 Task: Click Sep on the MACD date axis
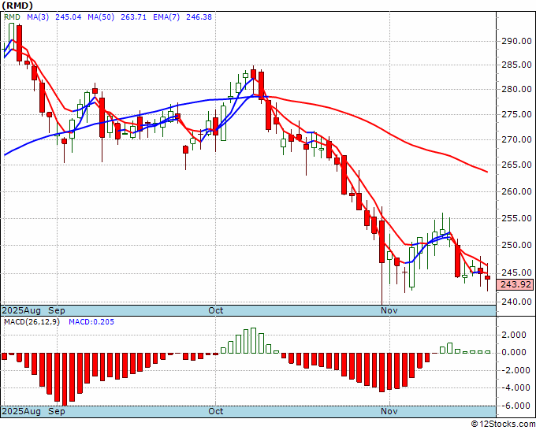click(57, 411)
